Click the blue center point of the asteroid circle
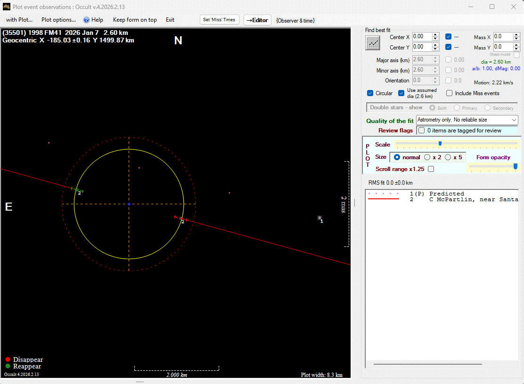This screenshot has width=524, height=384. [x=129, y=204]
